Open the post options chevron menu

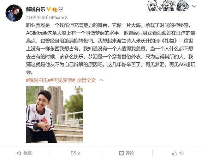pyautogui.click(x=194, y=6)
